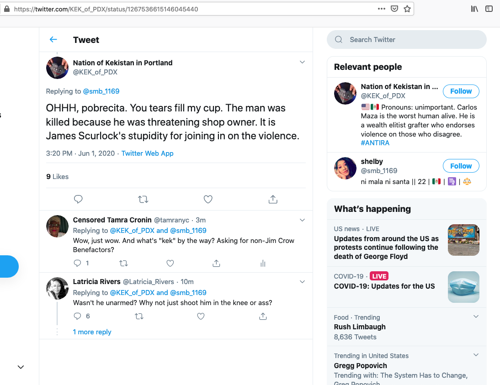
Task: Open reply icon on Latricia Rivers' comment
Action: pos(78,316)
